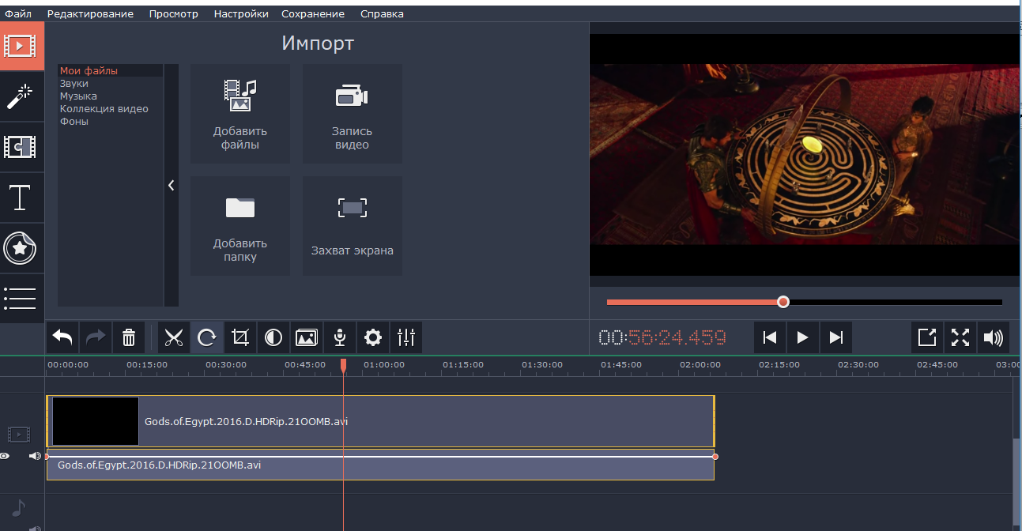Open the Import tab in the sidebar

(21, 44)
